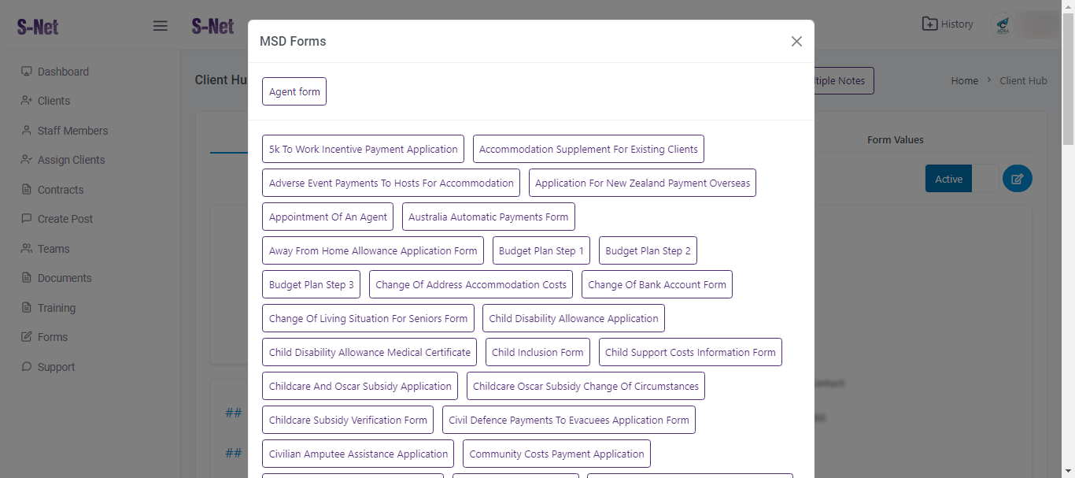This screenshot has width=1075, height=478.
Task: Click the user profile avatar
Action: click(1003, 25)
